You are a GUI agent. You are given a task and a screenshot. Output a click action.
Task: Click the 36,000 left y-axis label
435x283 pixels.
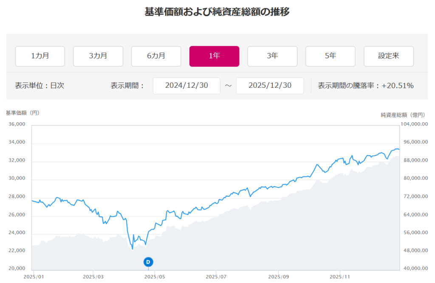coord(17,124)
